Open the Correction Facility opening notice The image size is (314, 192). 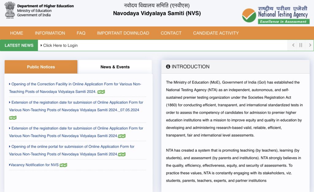pos(75,88)
